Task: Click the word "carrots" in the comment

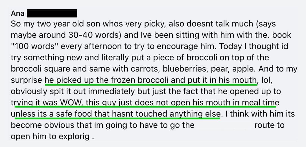Action: click(x=144, y=69)
